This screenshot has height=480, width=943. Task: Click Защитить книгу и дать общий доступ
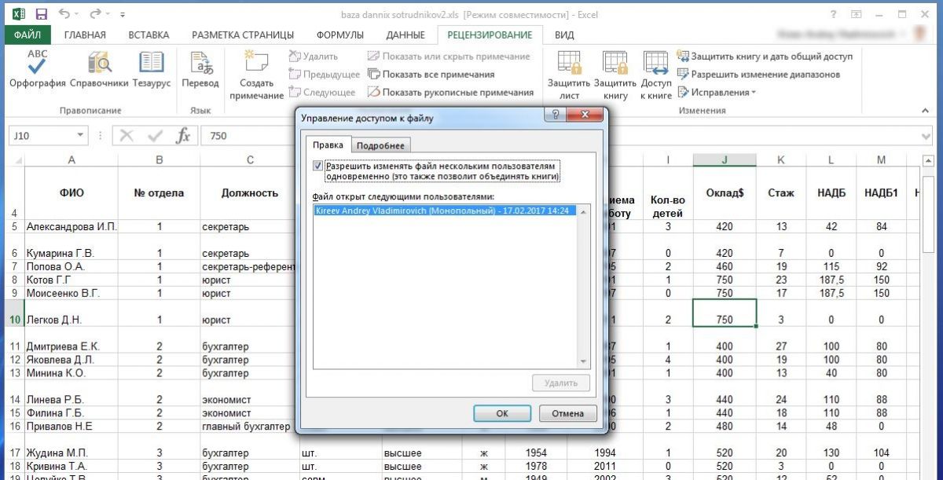(x=765, y=57)
